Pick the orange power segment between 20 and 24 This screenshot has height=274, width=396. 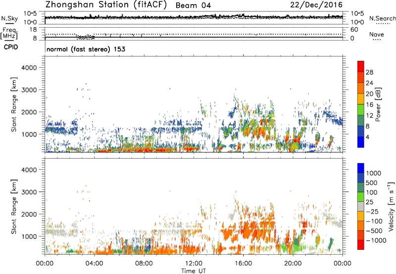click(361, 88)
